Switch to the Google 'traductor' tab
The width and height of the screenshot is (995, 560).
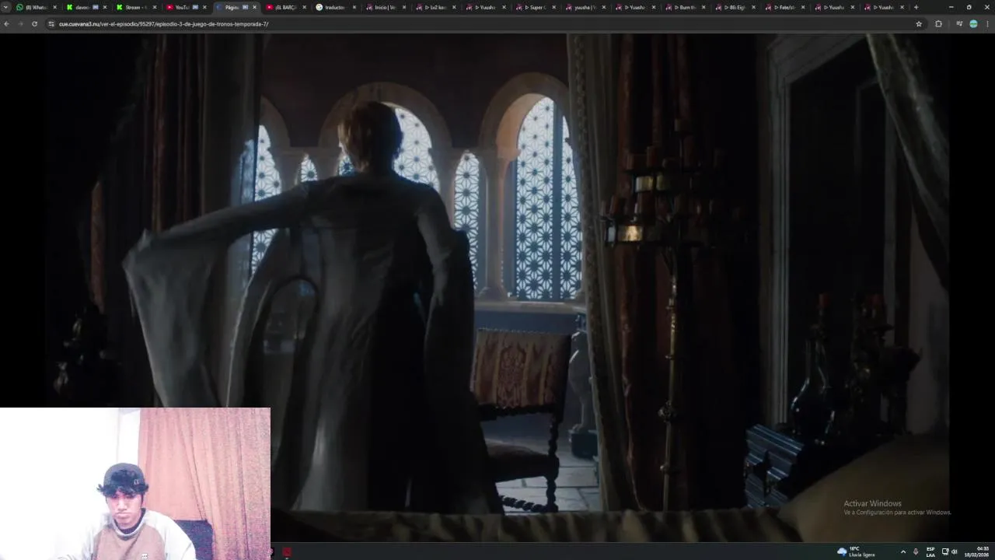(334, 7)
